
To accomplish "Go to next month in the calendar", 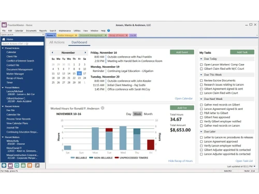I will coord(85,53).
